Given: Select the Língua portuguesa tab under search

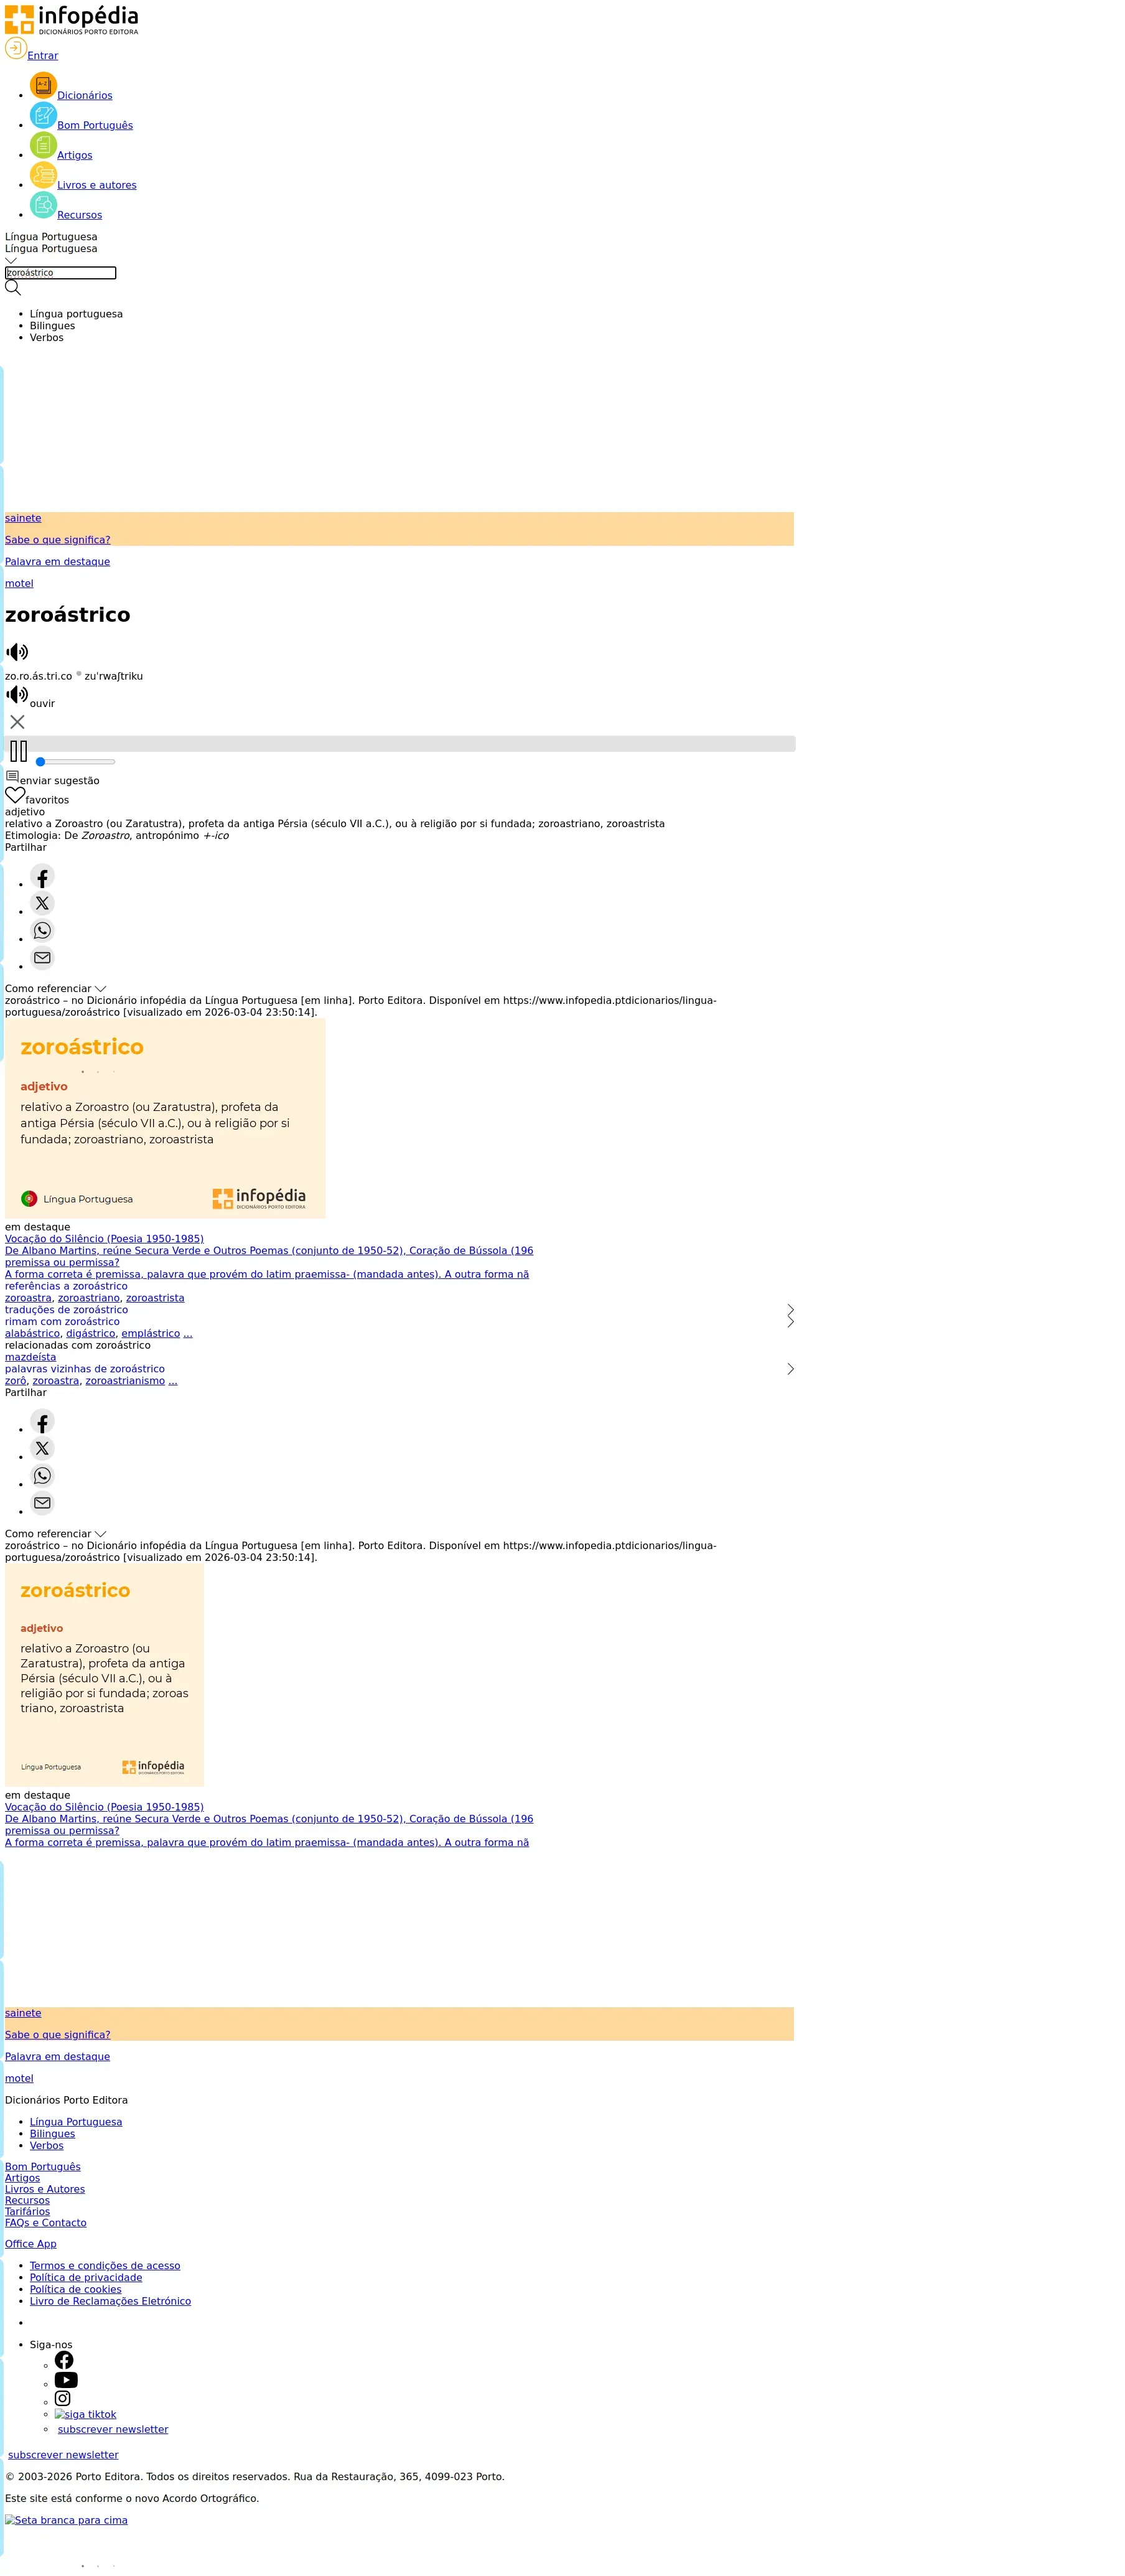Looking at the screenshot, I should 76,314.
